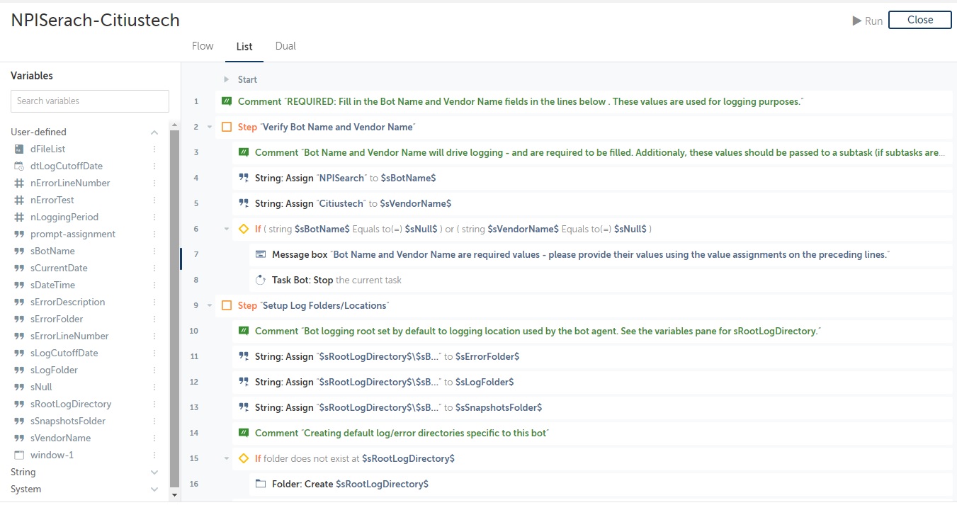Expand the System variables section
Image resolution: width=957 pixels, height=510 pixels.
(154, 489)
